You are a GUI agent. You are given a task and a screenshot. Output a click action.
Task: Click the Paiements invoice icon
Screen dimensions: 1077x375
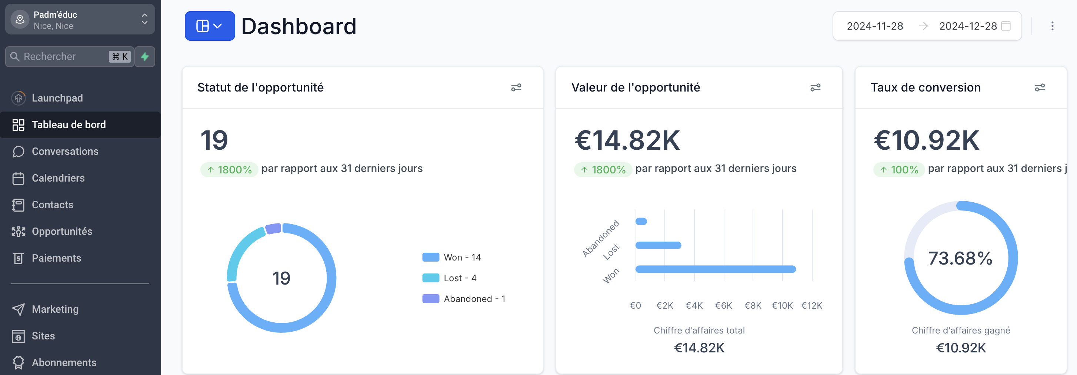18,258
